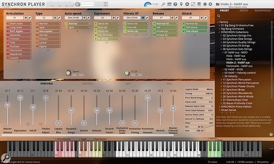Select the Octave up release slot
The width and height of the screenshot is (274, 164).
[165, 31]
